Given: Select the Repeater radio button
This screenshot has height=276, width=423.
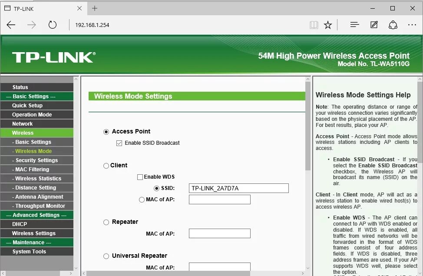Looking at the screenshot, I should [106, 222].
